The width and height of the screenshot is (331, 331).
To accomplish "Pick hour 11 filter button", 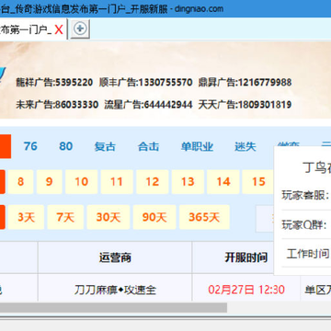I will point(117,182).
